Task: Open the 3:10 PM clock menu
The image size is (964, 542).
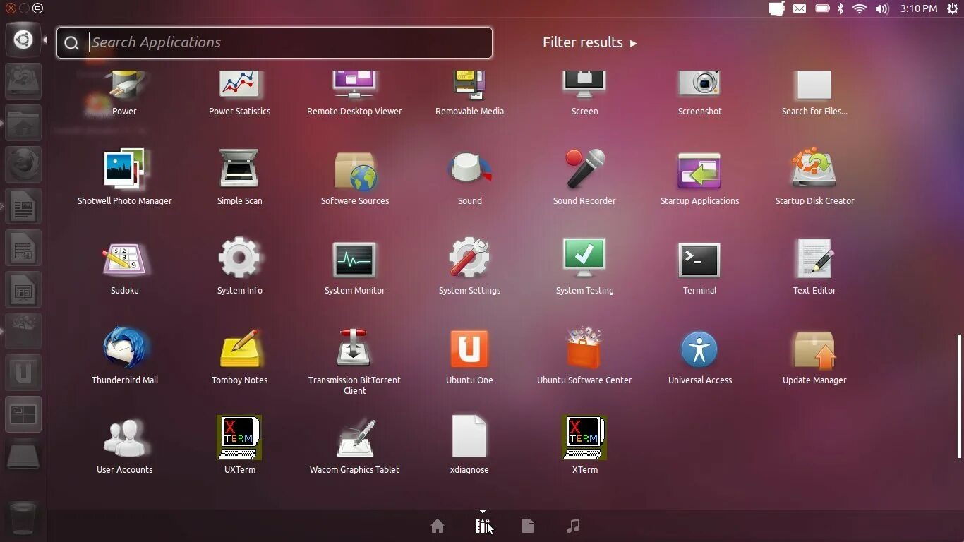Action: [919, 8]
